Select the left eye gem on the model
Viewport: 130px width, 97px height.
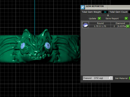point(23,46)
